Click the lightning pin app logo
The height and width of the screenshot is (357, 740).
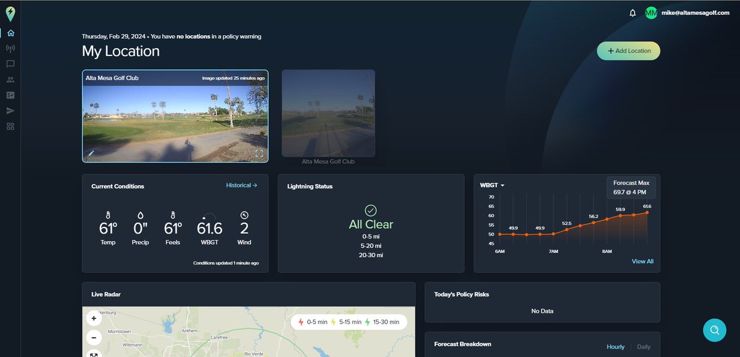pyautogui.click(x=10, y=13)
